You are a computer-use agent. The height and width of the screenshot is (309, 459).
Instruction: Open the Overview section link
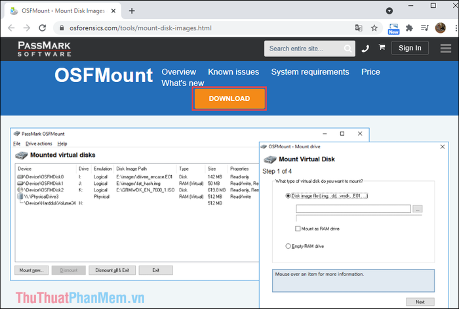tap(179, 72)
